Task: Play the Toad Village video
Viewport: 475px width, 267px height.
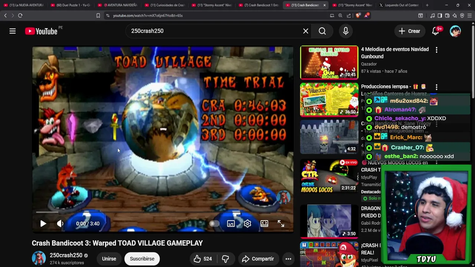Action: (x=43, y=224)
